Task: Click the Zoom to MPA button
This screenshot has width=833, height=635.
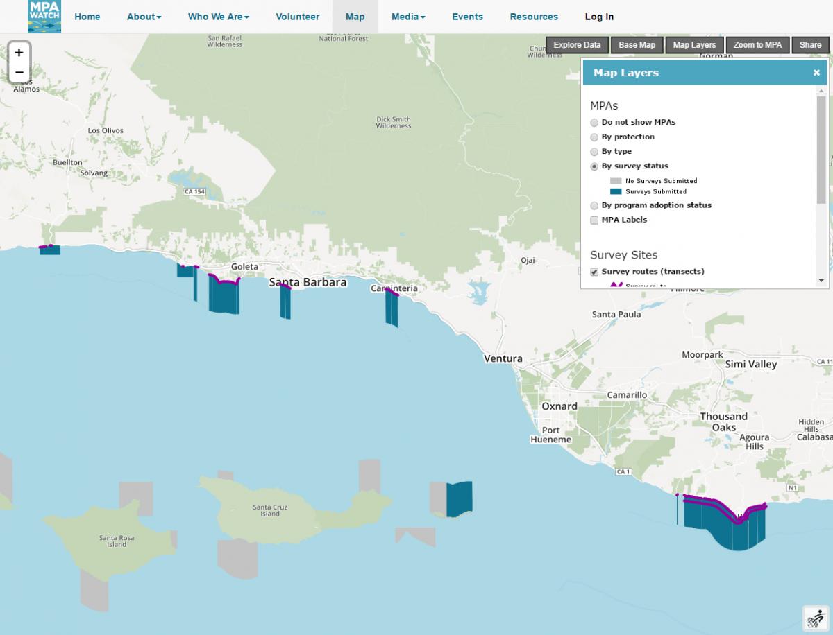Action: [x=757, y=45]
